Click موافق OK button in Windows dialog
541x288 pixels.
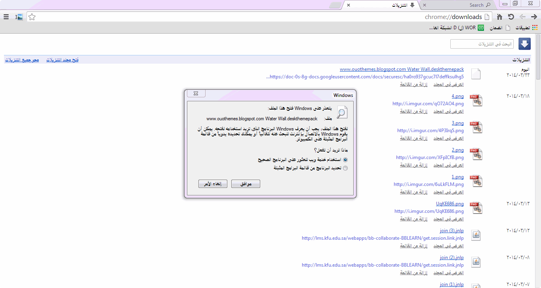coord(246,184)
